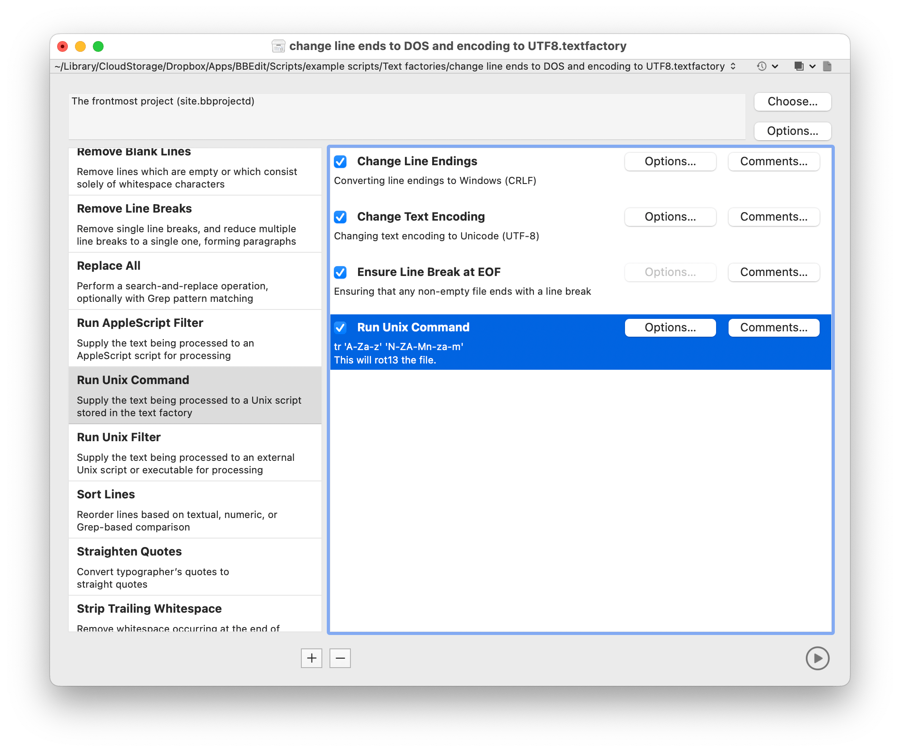This screenshot has width=900, height=752.
Task: Open Options for Run Unix Command
Action: click(x=670, y=328)
